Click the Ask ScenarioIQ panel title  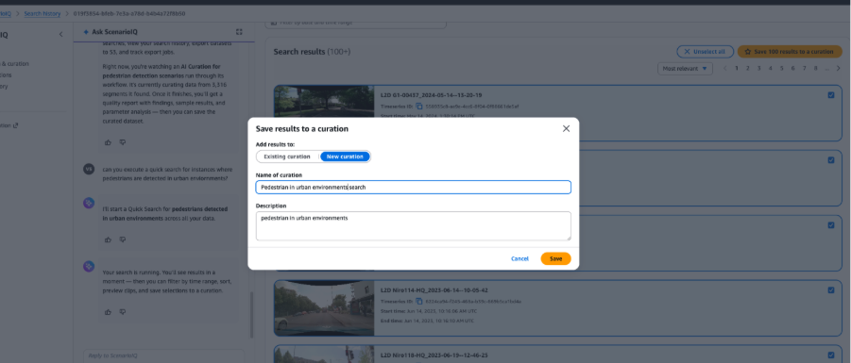click(114, 32)
